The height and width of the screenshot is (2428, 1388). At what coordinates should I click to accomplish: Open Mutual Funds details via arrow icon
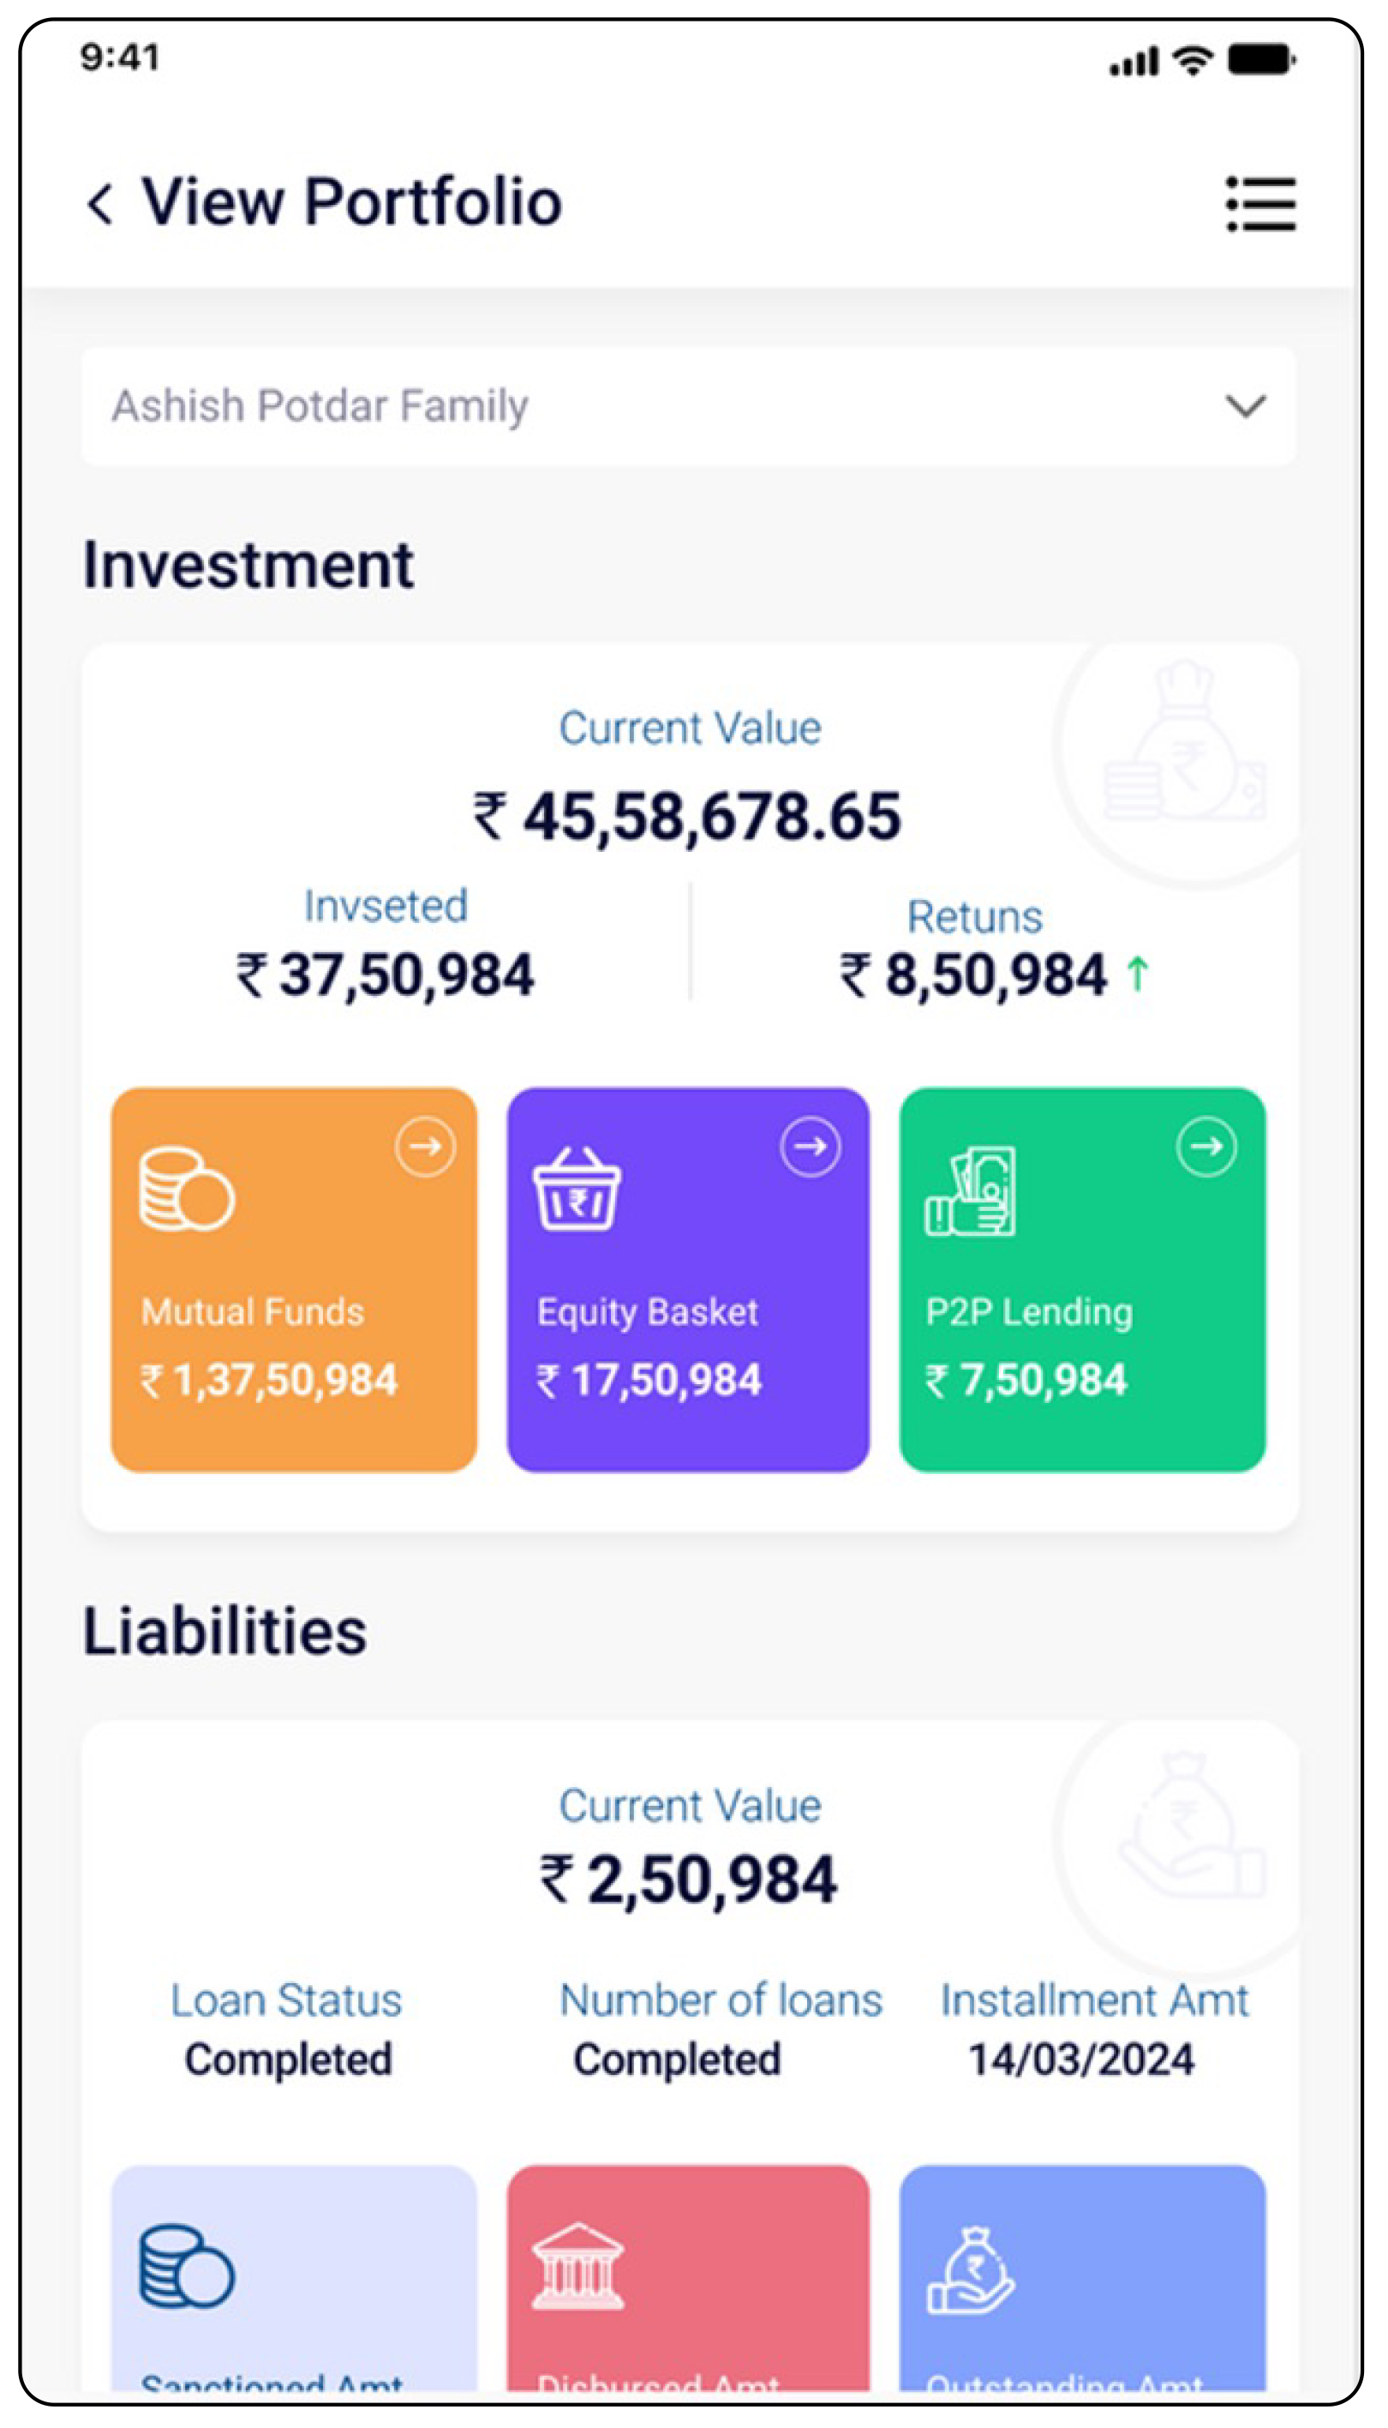pyautogui.click(x=425, y=1146)
